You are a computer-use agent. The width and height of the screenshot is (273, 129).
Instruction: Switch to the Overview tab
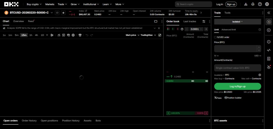coord(18,21)
